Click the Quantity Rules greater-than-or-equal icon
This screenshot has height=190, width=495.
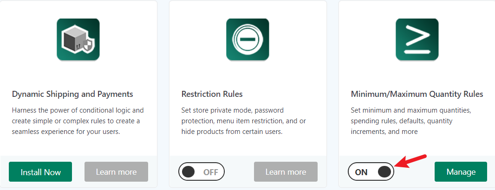pos(417,39)
